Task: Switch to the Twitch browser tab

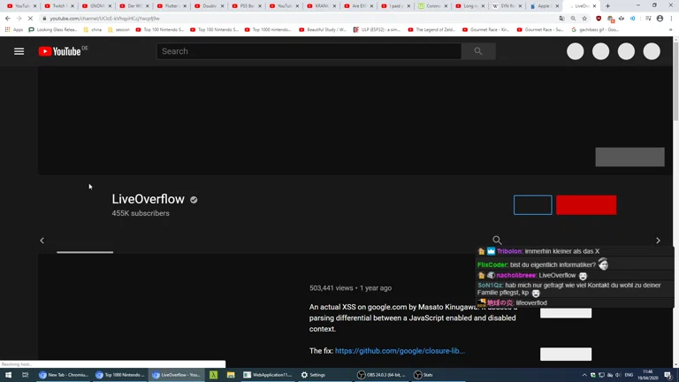Action: pos(60,6)
